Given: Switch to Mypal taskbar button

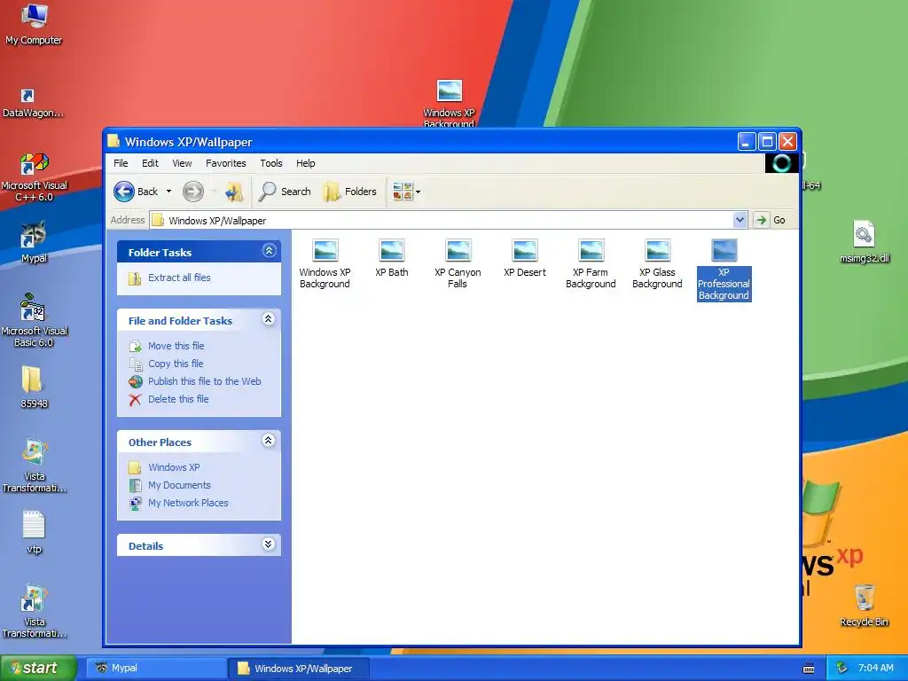Looking at the screenshot, I should (156, 669).
